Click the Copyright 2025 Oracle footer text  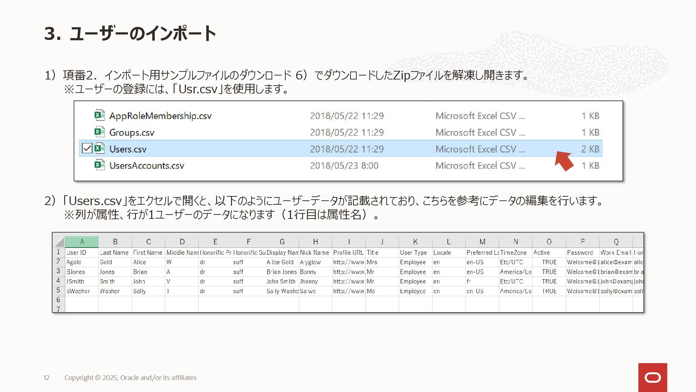[x=130, y=377]
